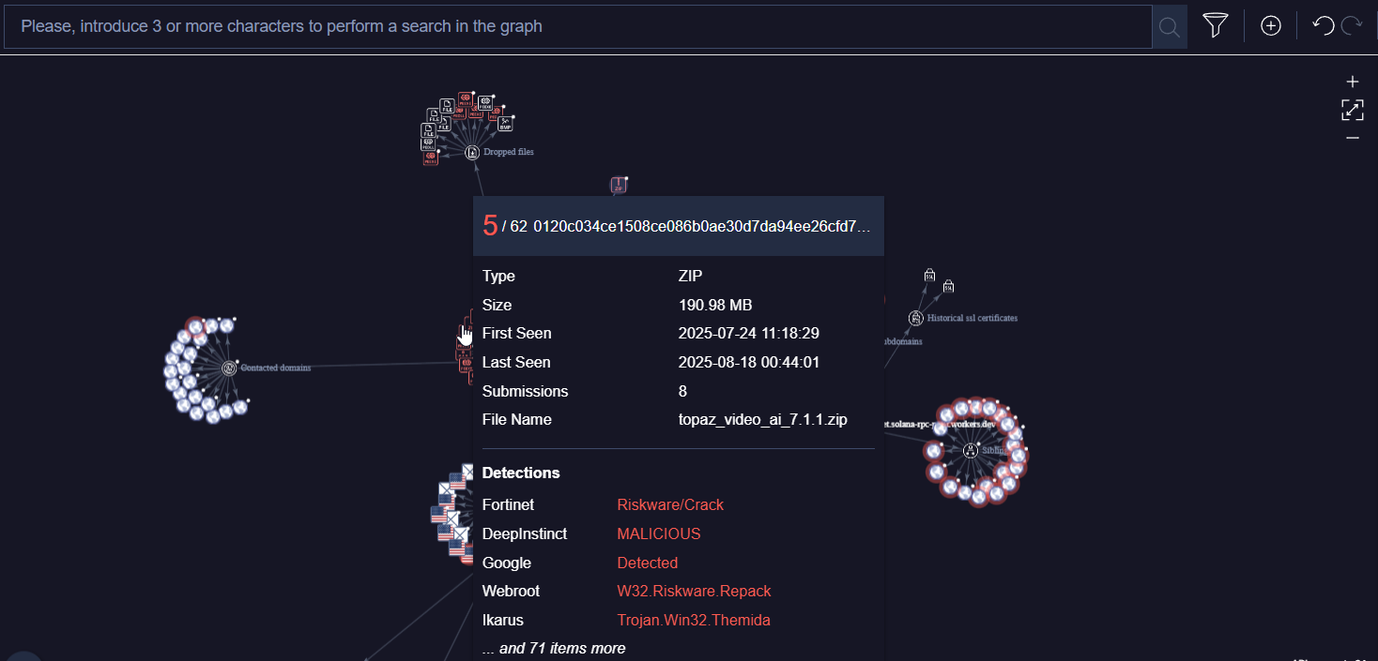Click the size value 190.98 MB
Image resolution: width=1378 pixels, height=661 pixels.
pos(715,305)
